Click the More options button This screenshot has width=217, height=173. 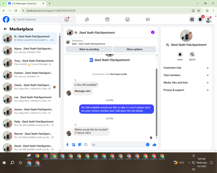pos(135,49)
